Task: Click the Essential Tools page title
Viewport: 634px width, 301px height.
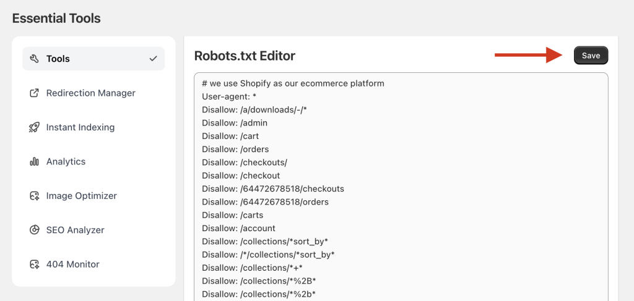Action: coord(56,19)
